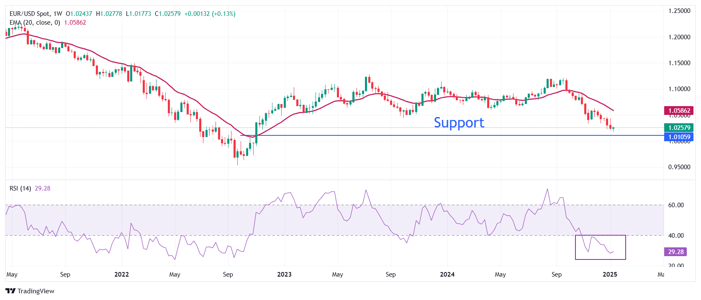Select the EUR/USD Spot symbol title

point(30,14)
